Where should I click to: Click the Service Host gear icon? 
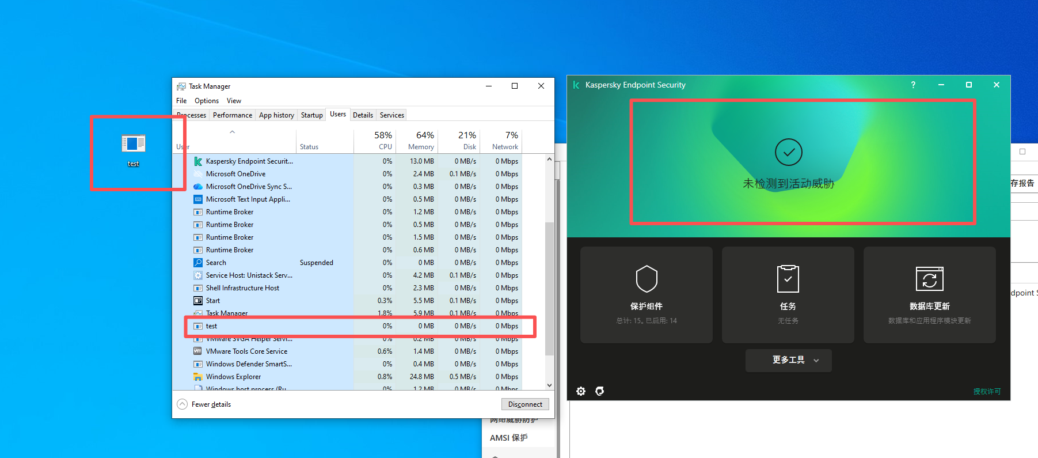point(198,275)
